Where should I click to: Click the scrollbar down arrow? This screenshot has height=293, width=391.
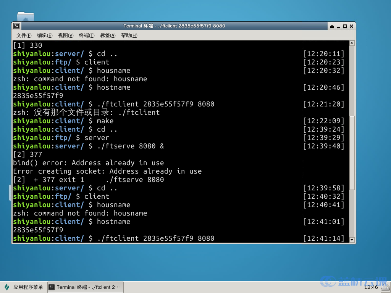click(x=352, y=240)
